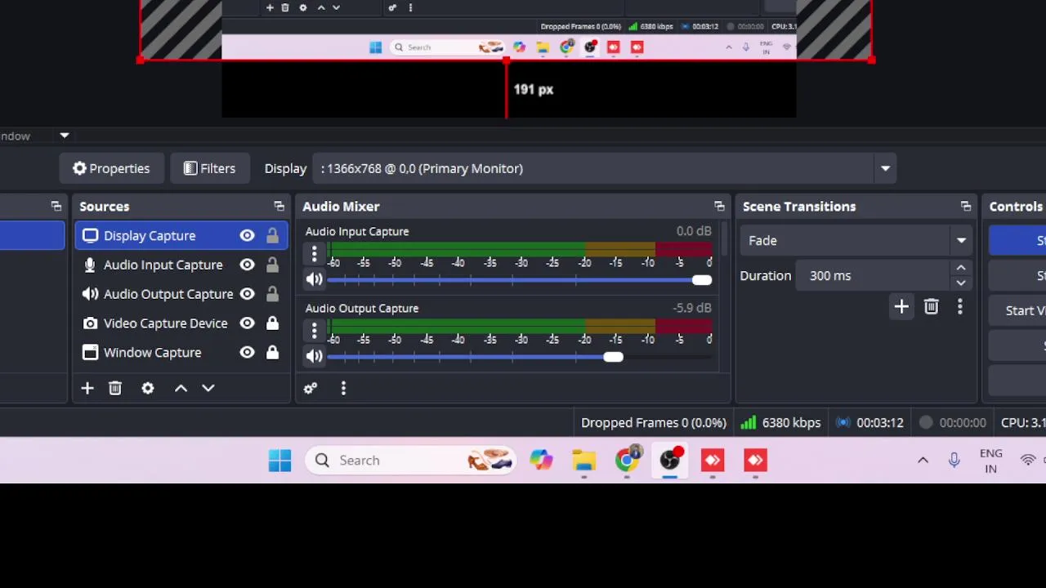Pop out the Sources dock panel
This screenshot has height=588, width=1046.
click(x=279, y=207)
